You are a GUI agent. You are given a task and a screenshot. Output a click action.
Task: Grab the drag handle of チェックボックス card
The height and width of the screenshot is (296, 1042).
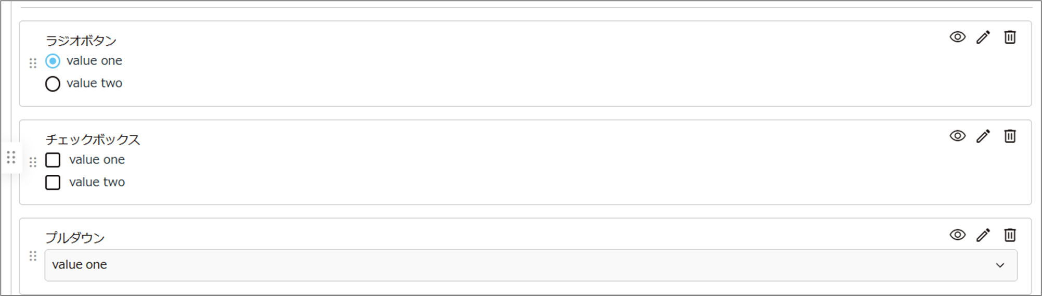(x=33, y=162)
